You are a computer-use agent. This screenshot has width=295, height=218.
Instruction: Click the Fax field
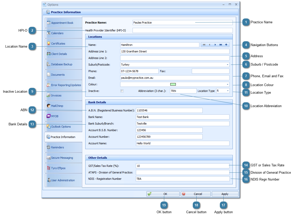210,71
